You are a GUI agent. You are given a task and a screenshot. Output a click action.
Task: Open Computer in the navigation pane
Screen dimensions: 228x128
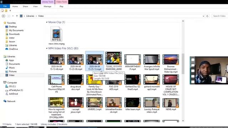click(x=12, y=82)
